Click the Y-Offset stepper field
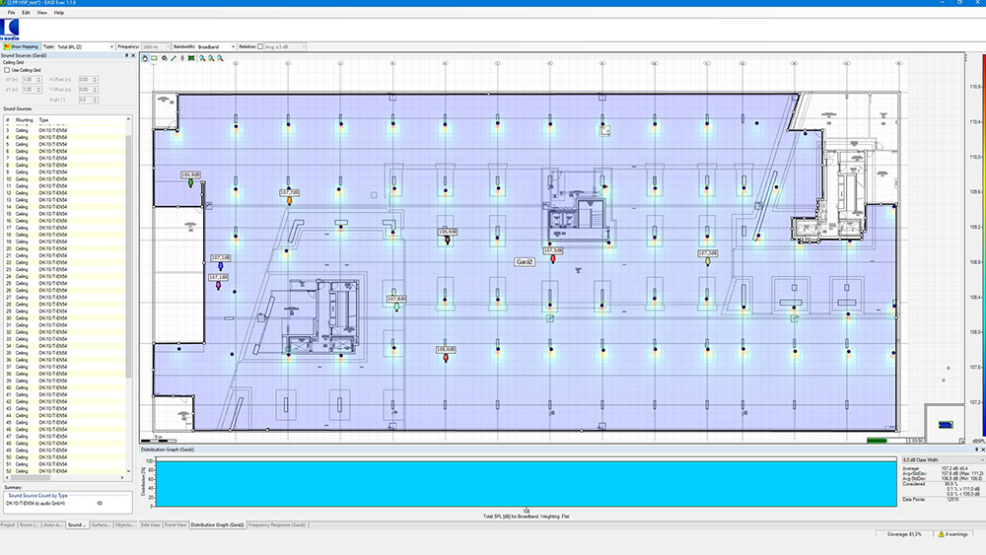 click(88, 90)
